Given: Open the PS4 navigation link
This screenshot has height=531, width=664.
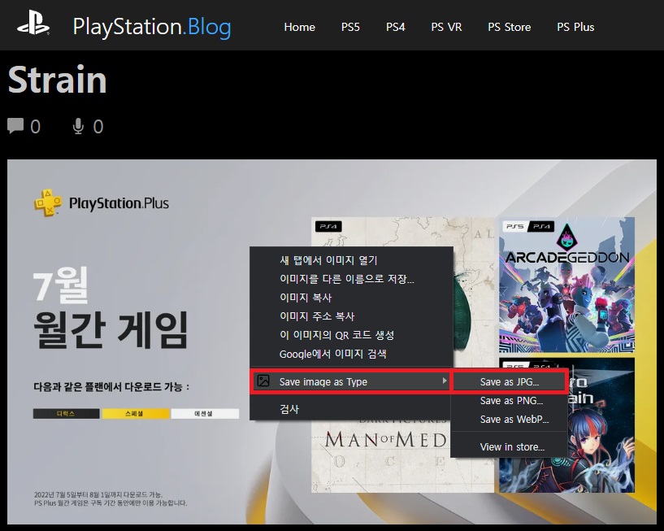Looking at the screenshot, I should [x=395, y=27].
